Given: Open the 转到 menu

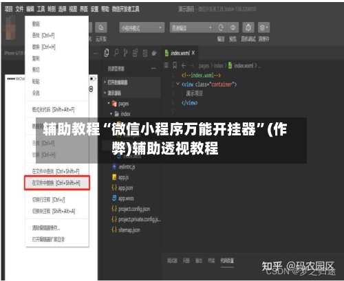Looking at the screenshot, I should coord(52,9).
